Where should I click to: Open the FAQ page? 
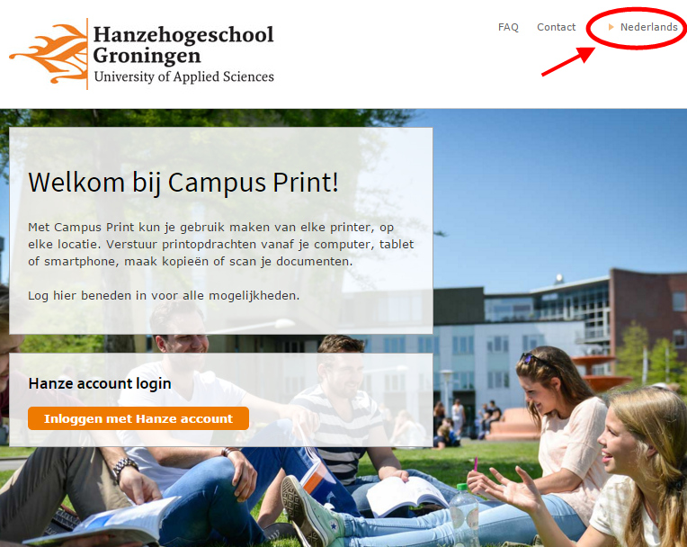click(x=508, y=27)
